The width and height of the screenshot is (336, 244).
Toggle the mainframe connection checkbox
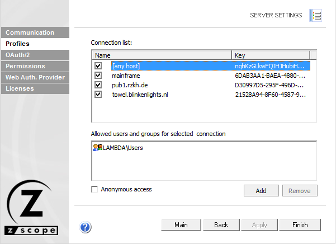(98, 75)
